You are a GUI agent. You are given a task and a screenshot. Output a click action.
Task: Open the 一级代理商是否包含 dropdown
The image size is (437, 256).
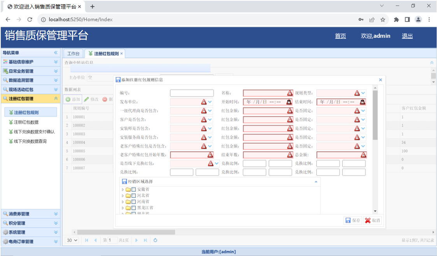tap(210, 111)
